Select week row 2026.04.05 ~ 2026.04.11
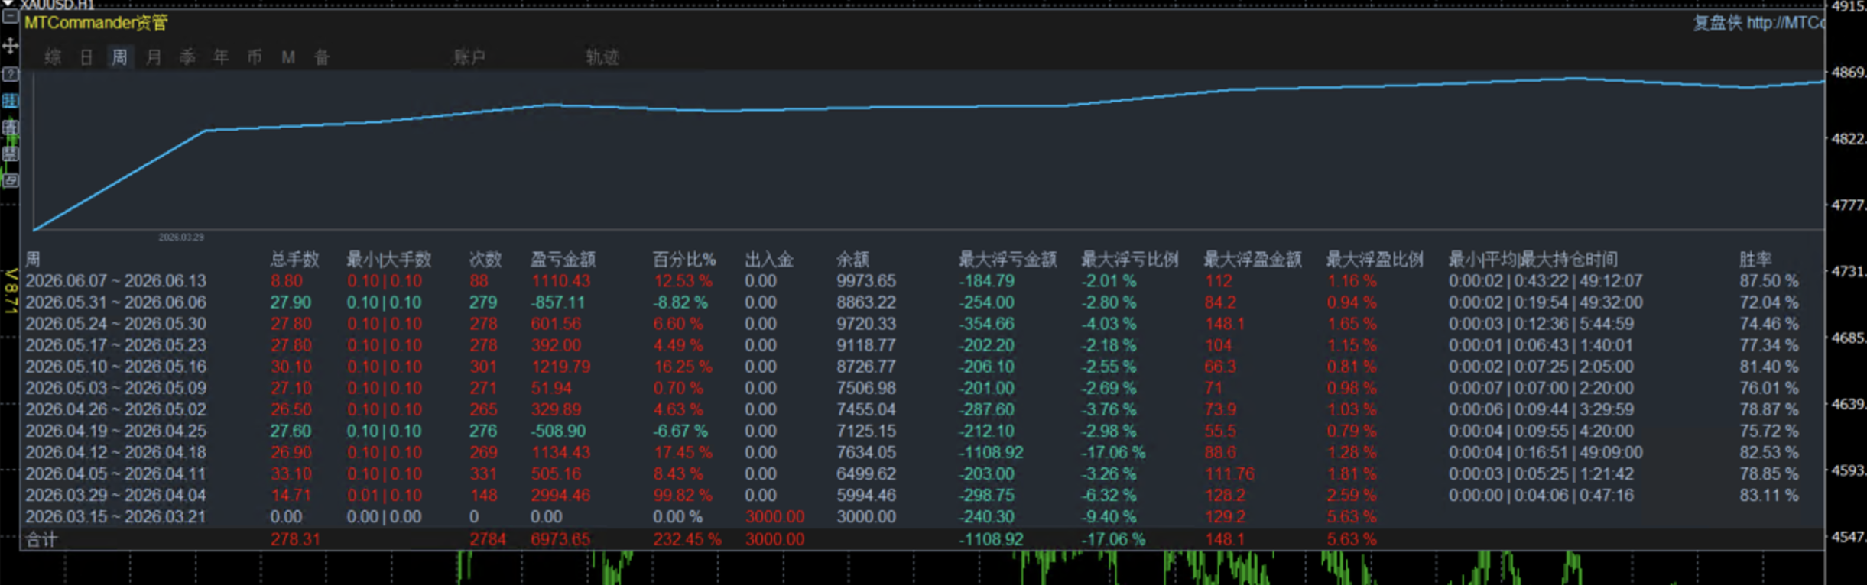 (921, 473)
